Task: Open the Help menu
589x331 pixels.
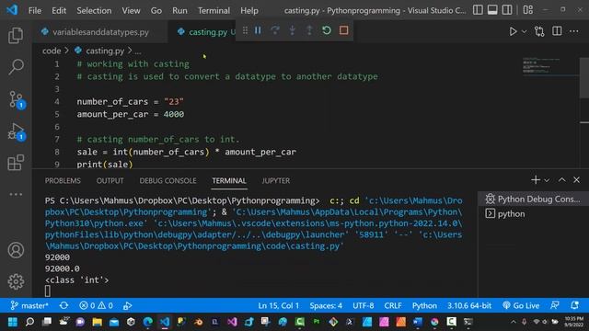Action: pos(249,10)
